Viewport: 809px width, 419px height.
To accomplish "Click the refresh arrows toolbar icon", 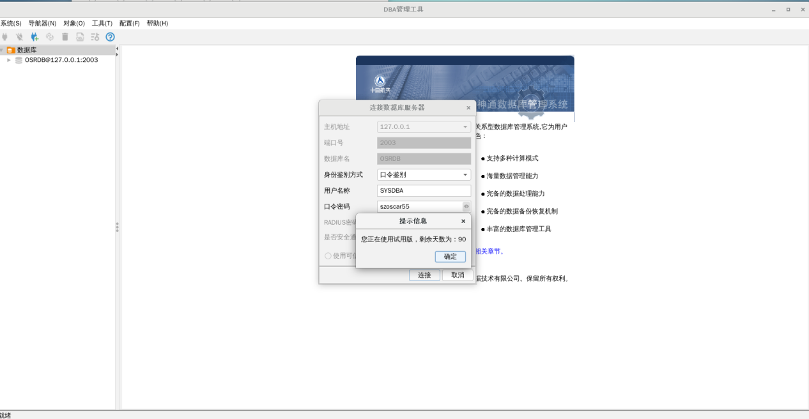I will [50, 37].
